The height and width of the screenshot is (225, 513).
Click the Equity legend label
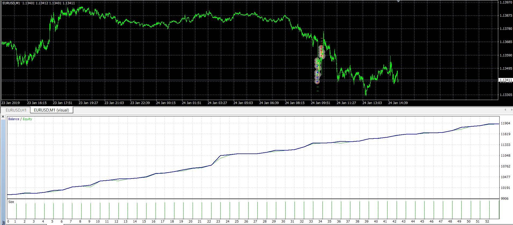(x=27, y=119)
